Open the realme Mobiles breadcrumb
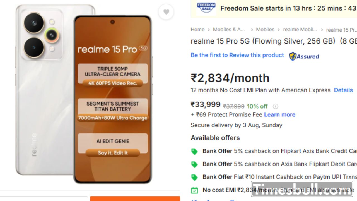357x201 pixels. coord(300,30)
